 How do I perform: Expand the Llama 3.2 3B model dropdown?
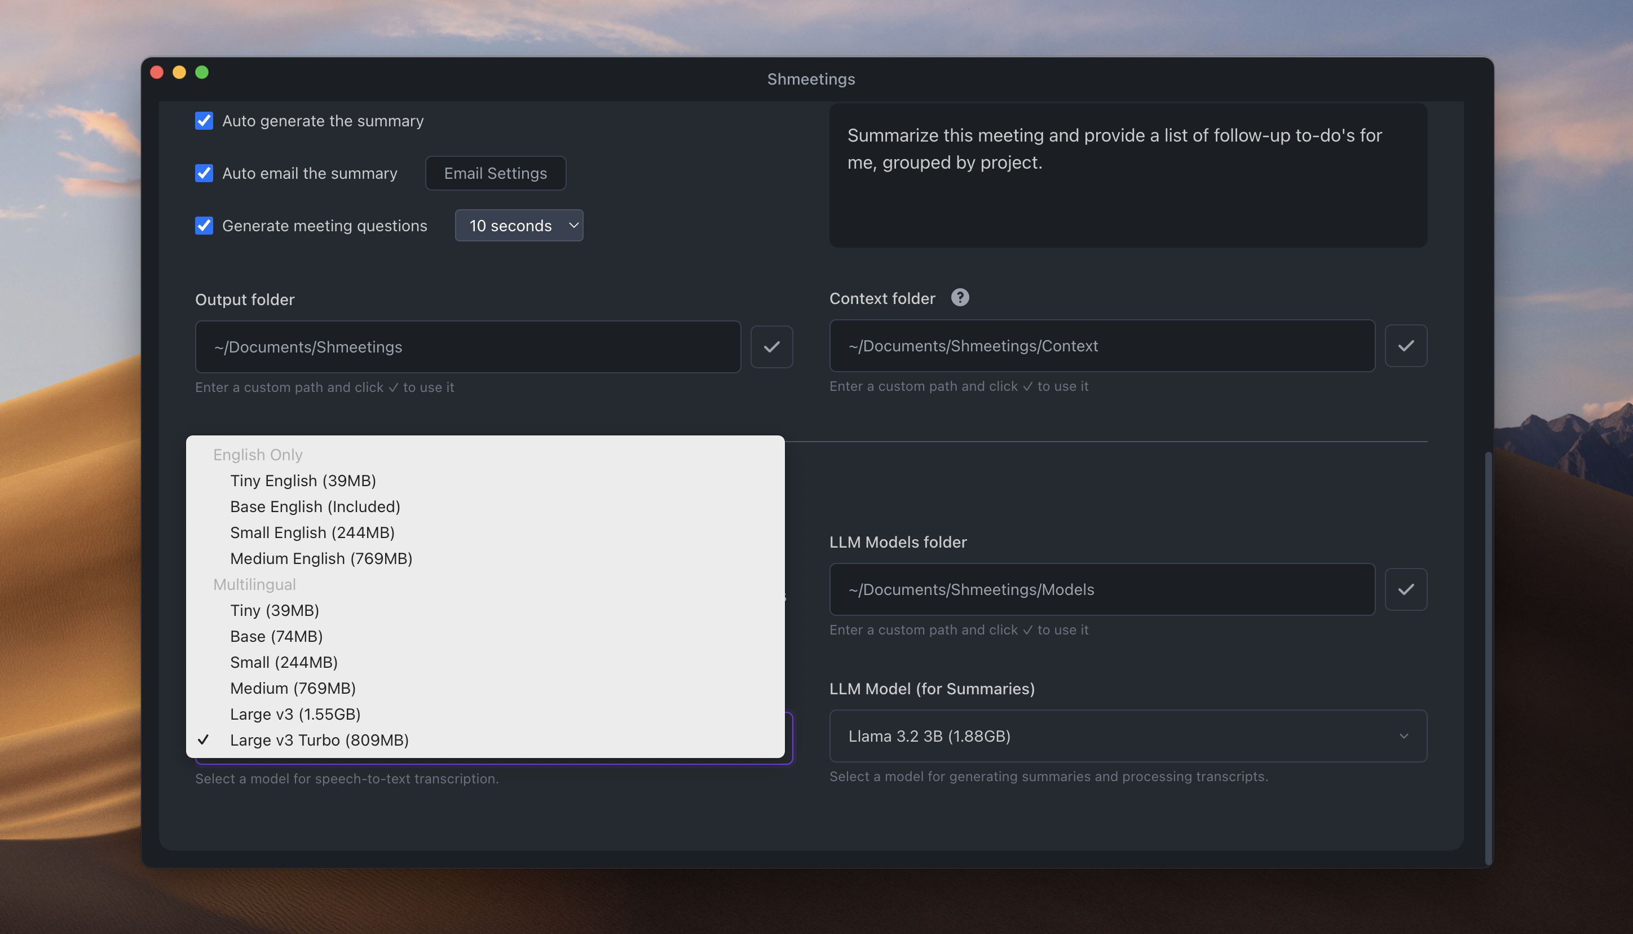(x=1127, y=736)
